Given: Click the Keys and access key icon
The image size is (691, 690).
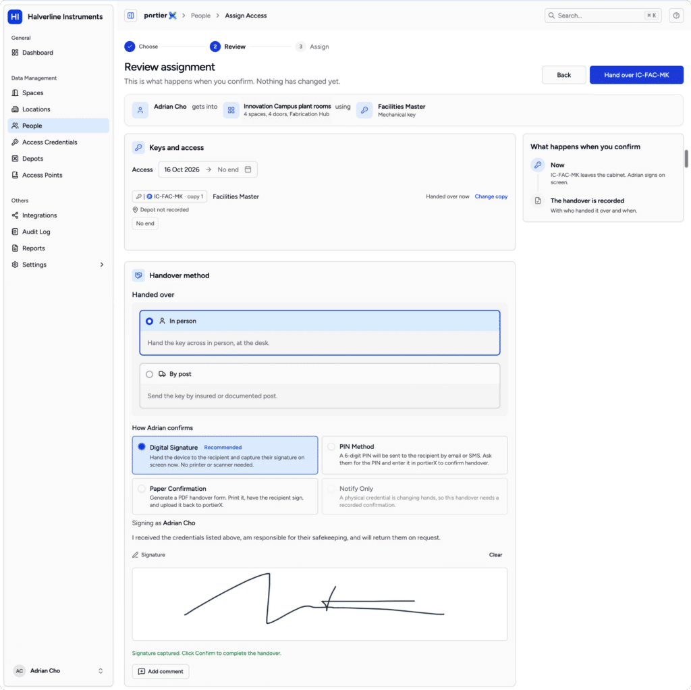Looking at the screenshot, I should (x=138, y=148).
